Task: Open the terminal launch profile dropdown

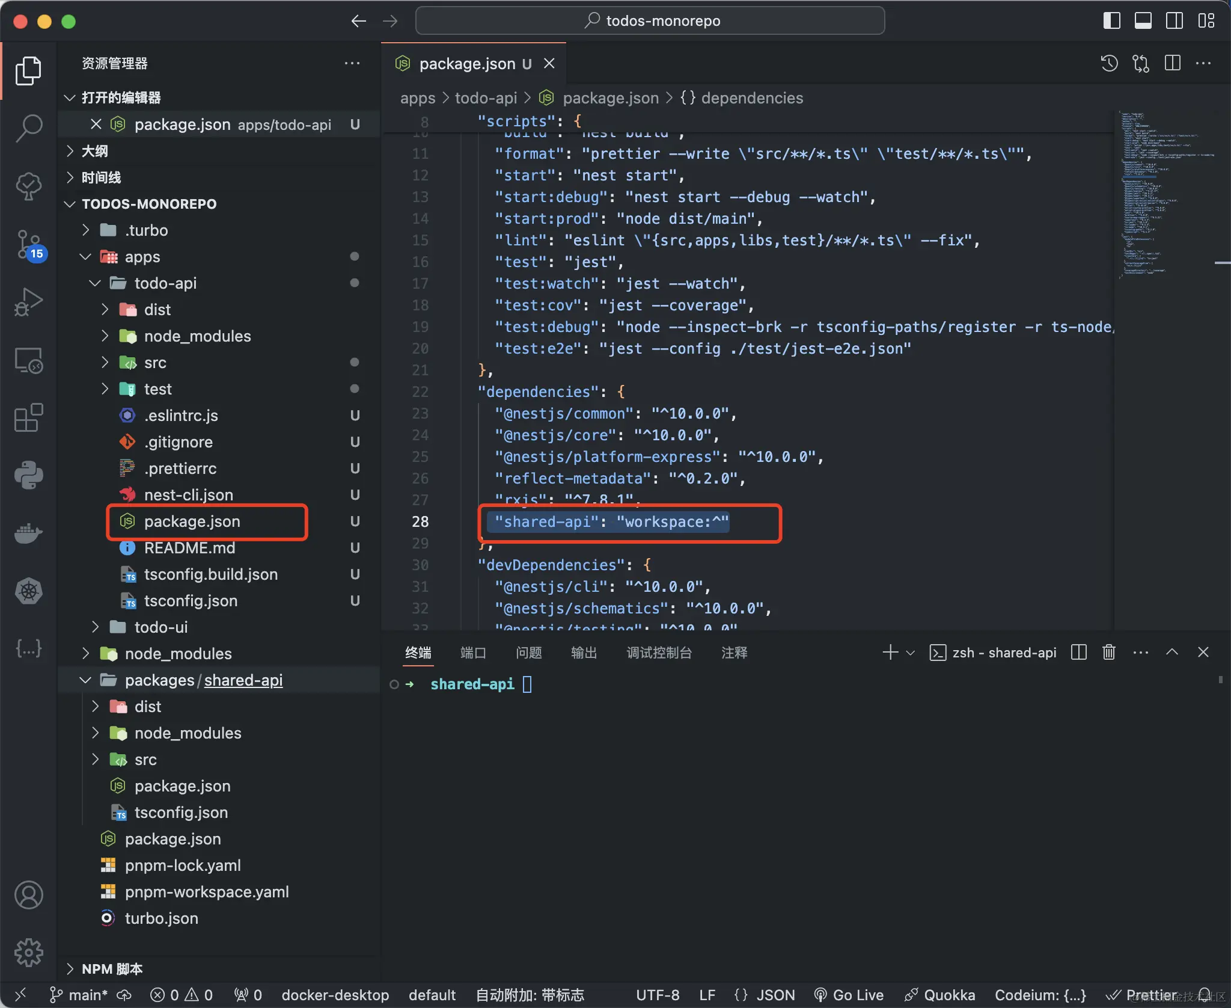Action: 911,653
